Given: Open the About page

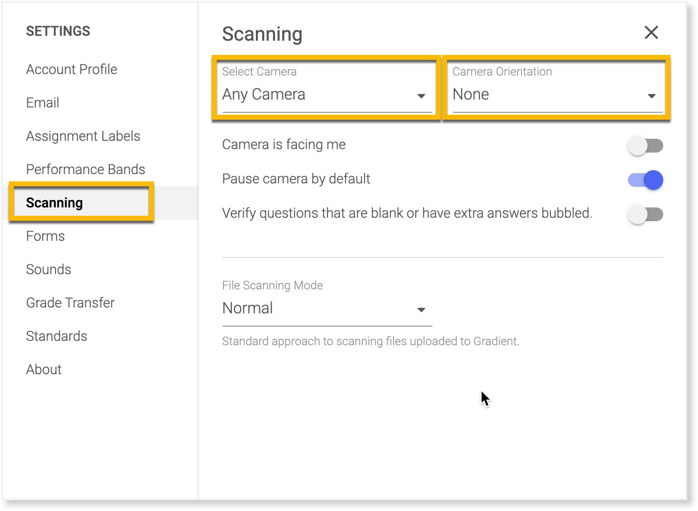Looking at the screenshot, I should [44, 369].
